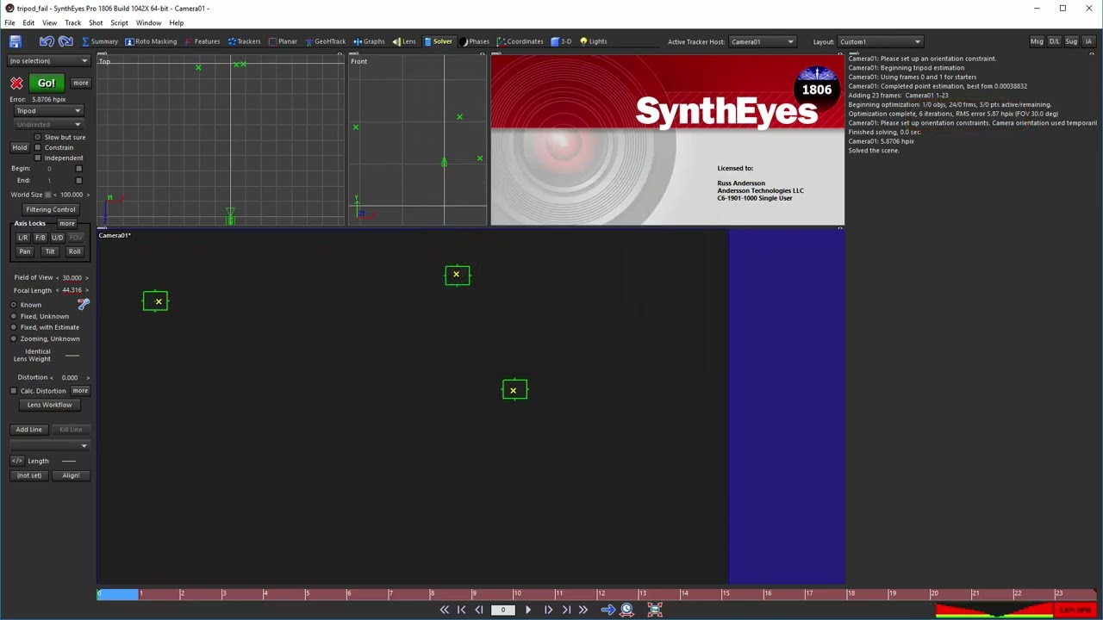
Task: Open the Graphs room
Action: [369, 41]
